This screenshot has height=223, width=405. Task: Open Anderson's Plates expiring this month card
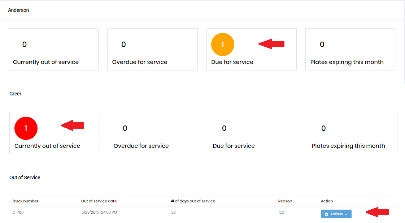(350, 50)
